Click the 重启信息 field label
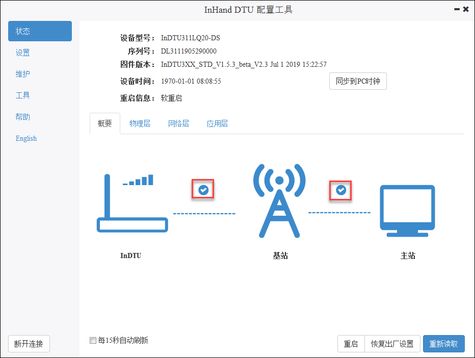 click(x=138, y=98)
